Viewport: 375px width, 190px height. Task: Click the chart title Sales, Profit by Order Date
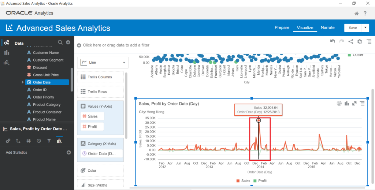[169, 104]
